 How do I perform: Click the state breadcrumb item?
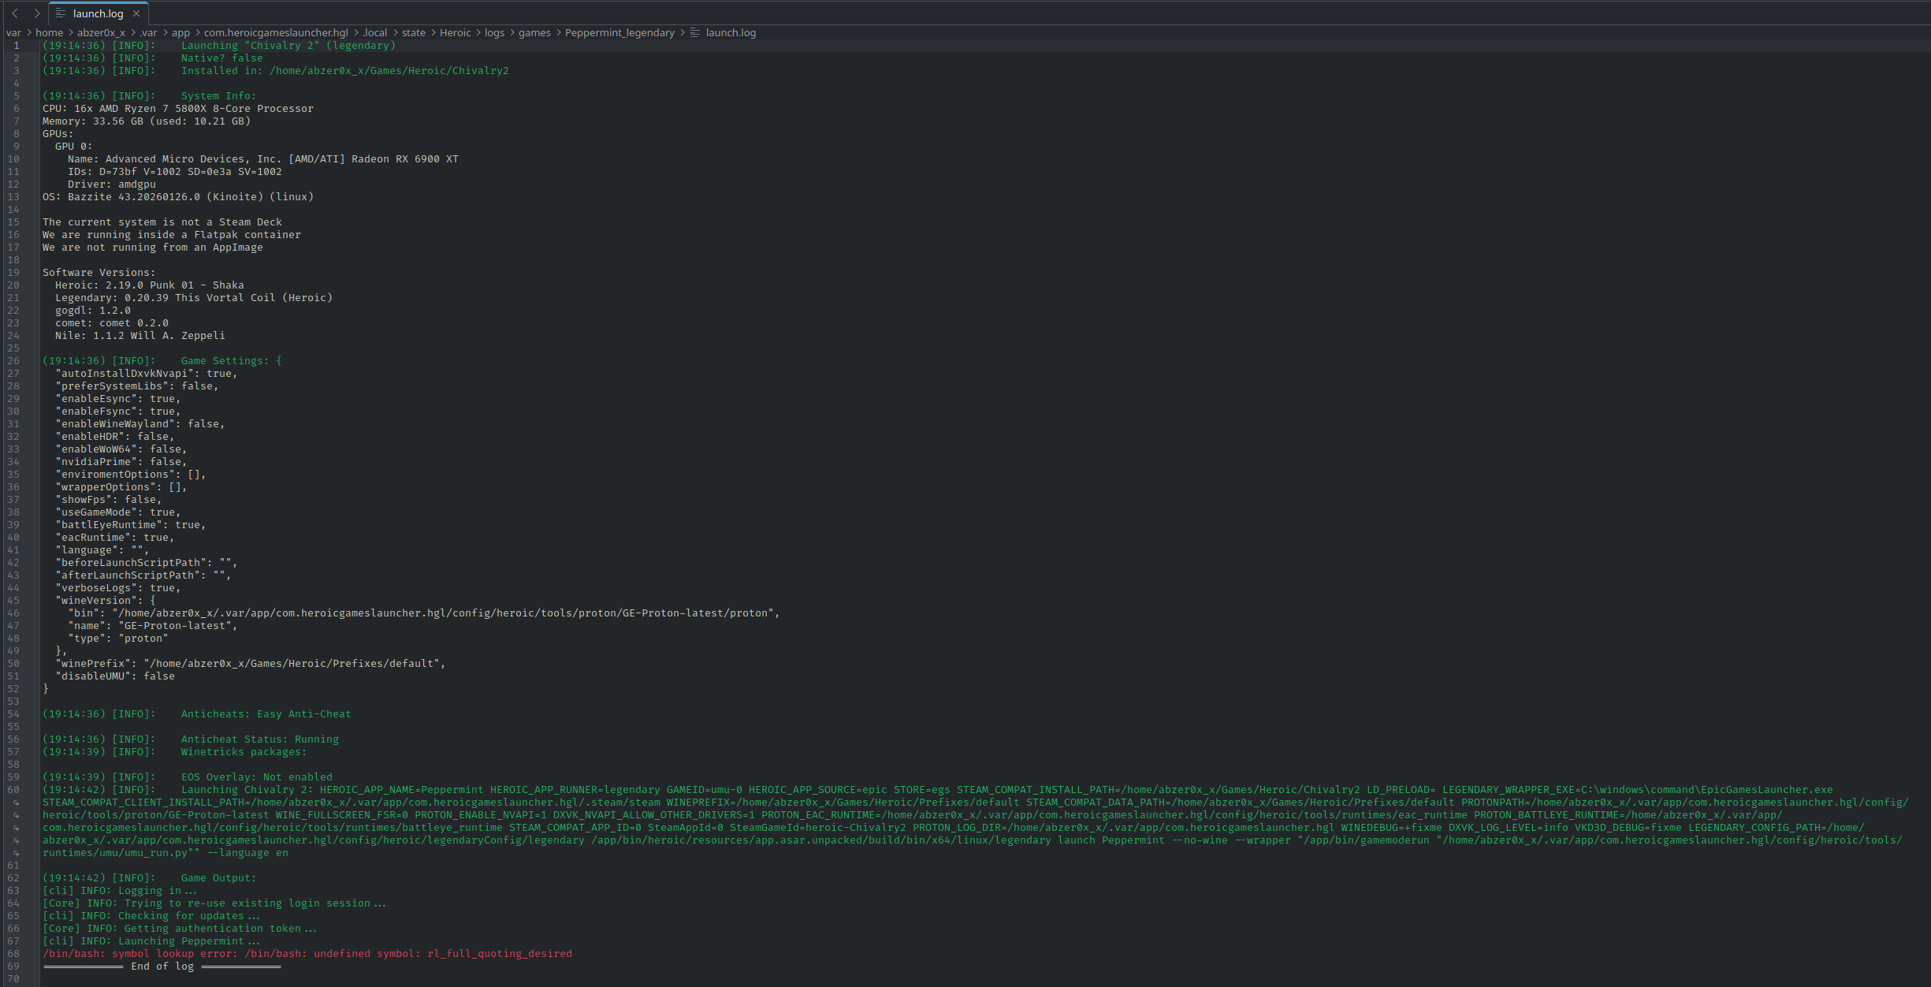413,32
